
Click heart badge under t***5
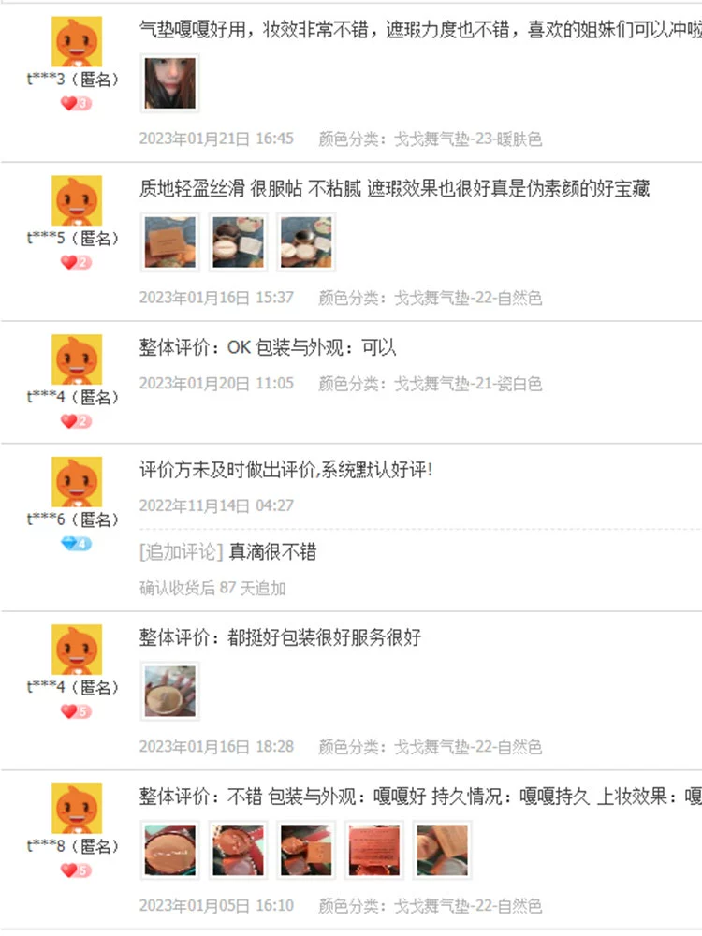(76, 263)
